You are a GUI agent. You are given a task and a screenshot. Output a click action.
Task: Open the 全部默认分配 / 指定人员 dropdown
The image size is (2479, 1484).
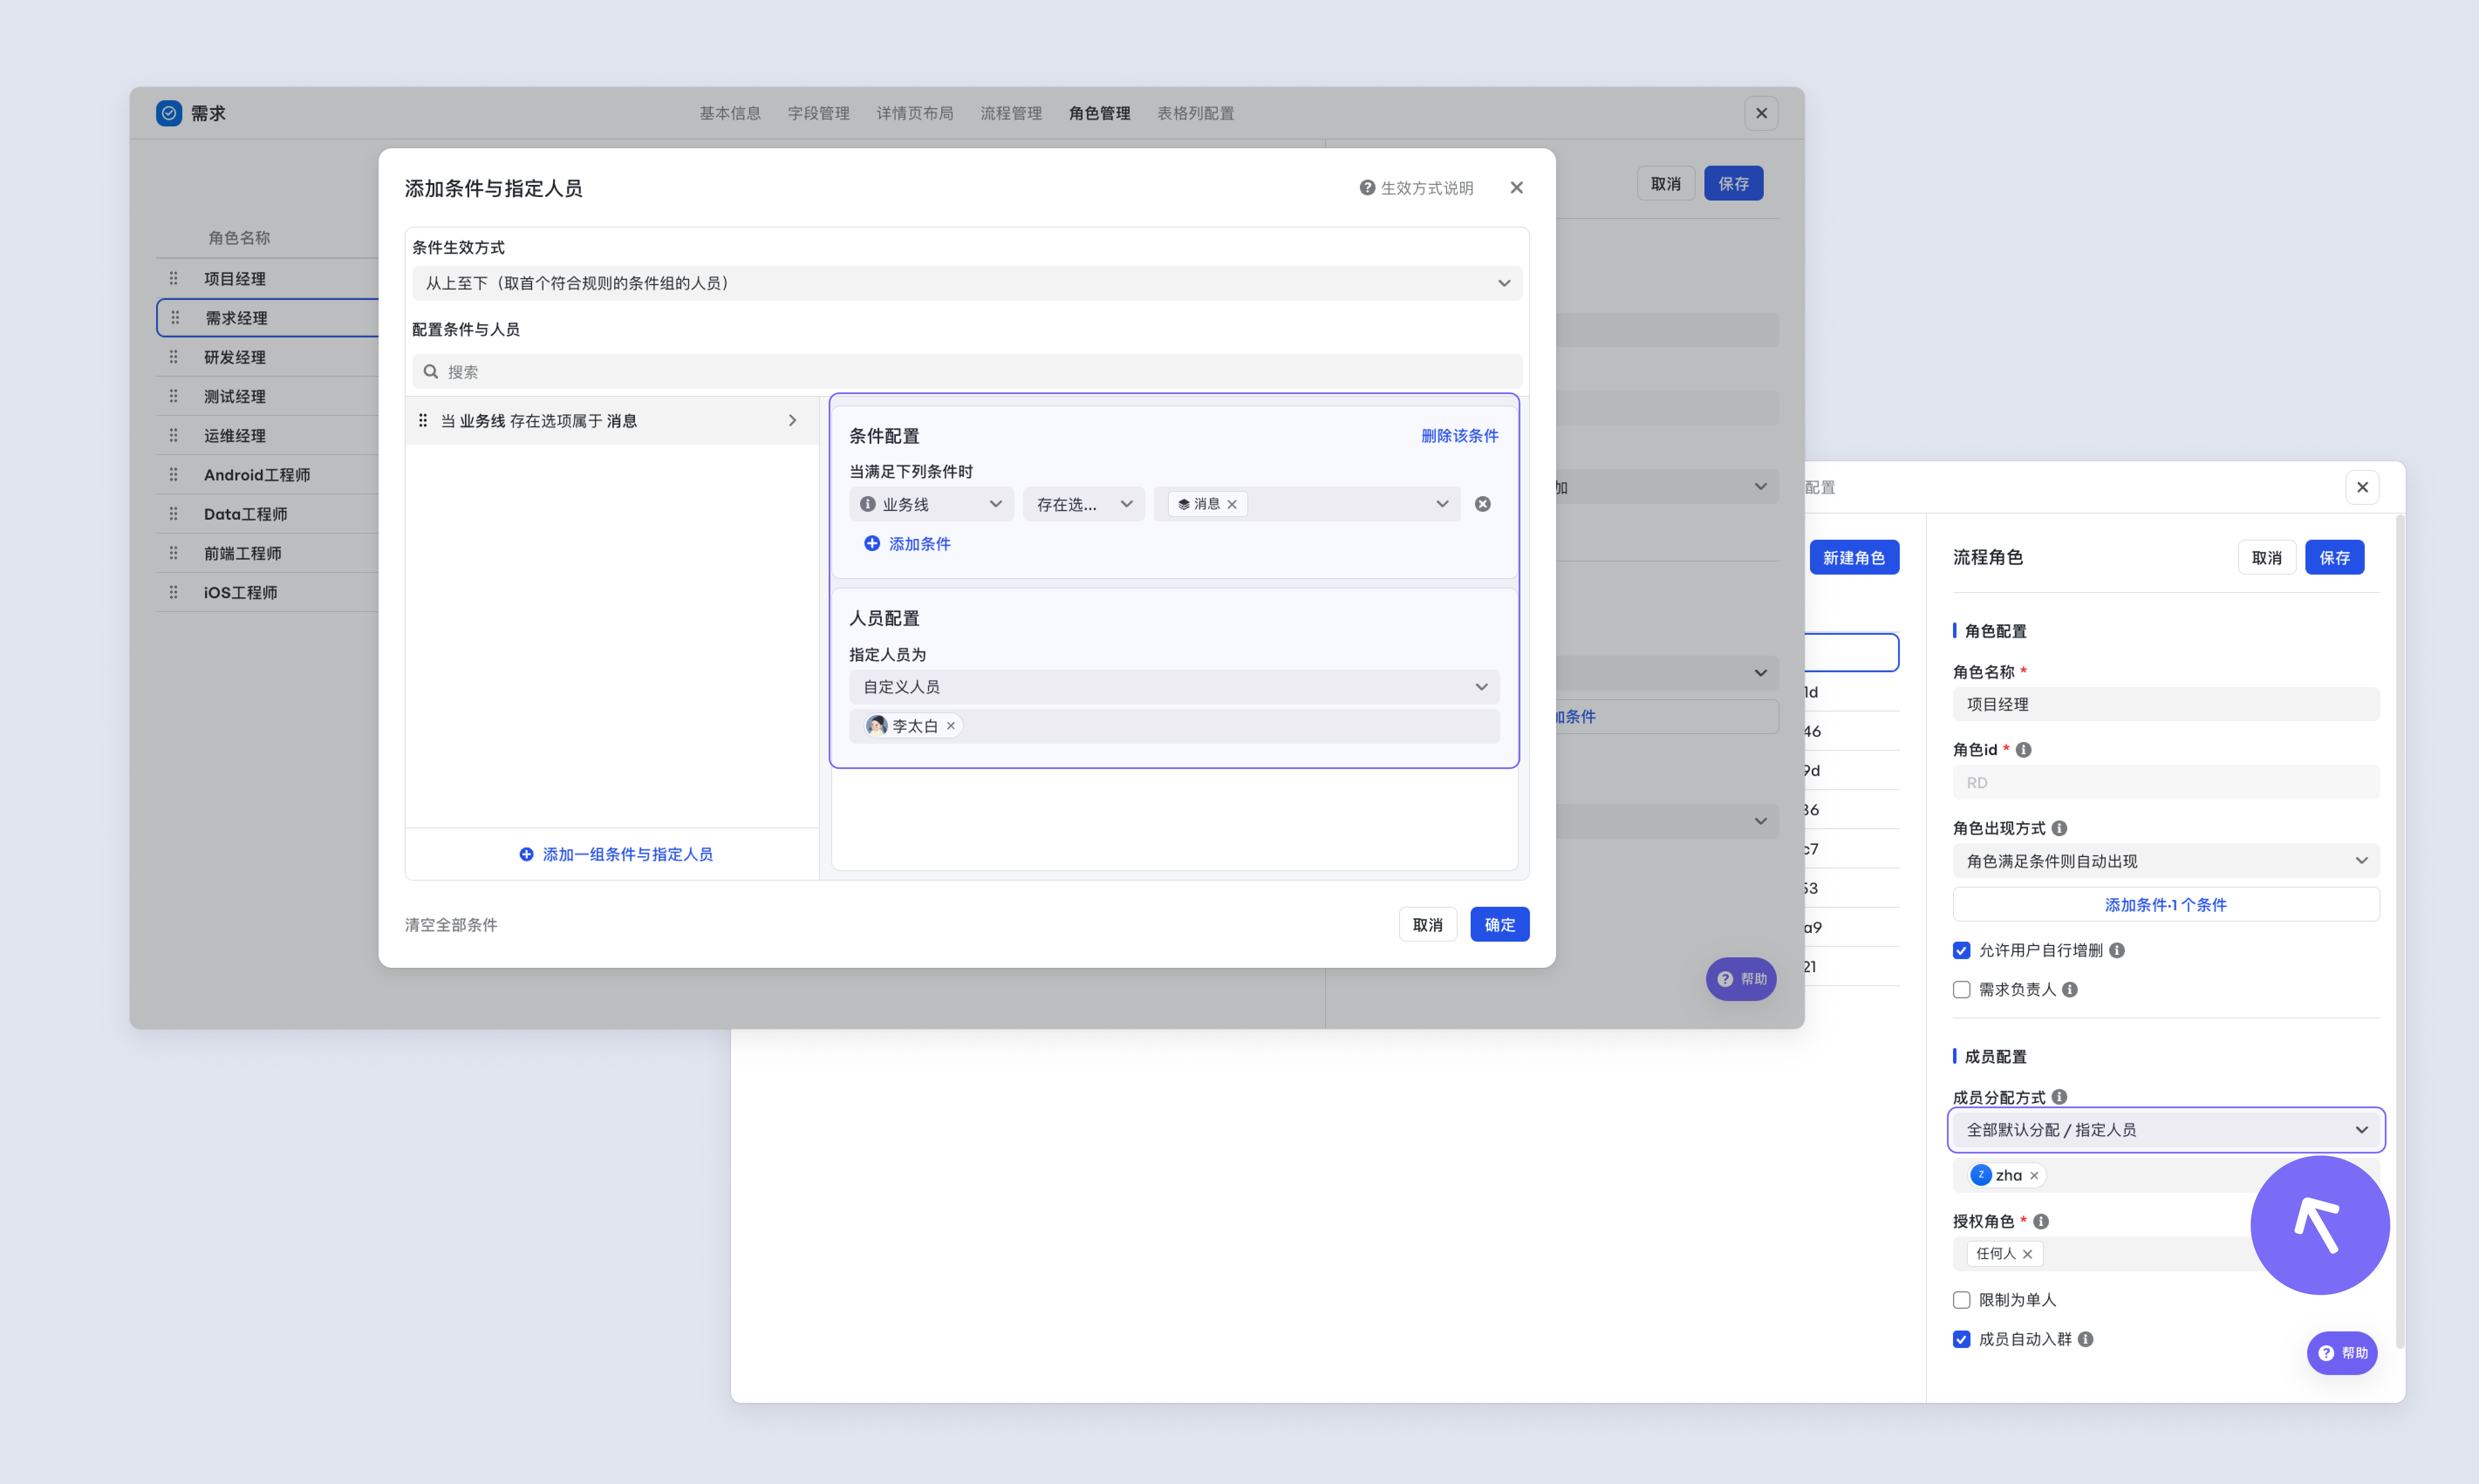[x=2166, y=1130]
